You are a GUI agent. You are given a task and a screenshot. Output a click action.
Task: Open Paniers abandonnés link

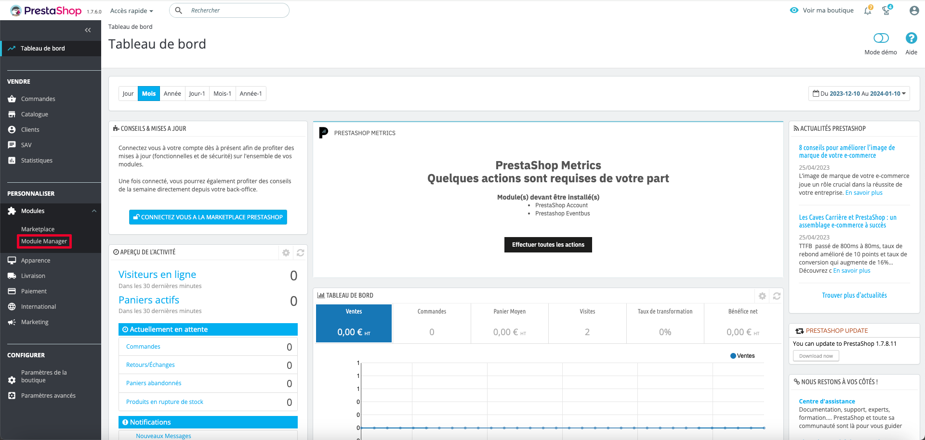154,383
